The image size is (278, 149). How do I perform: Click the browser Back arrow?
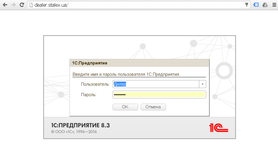(5, 5)
